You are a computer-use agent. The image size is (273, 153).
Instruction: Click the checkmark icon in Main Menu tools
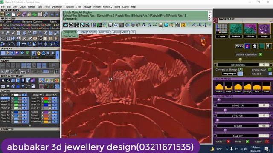13,33
